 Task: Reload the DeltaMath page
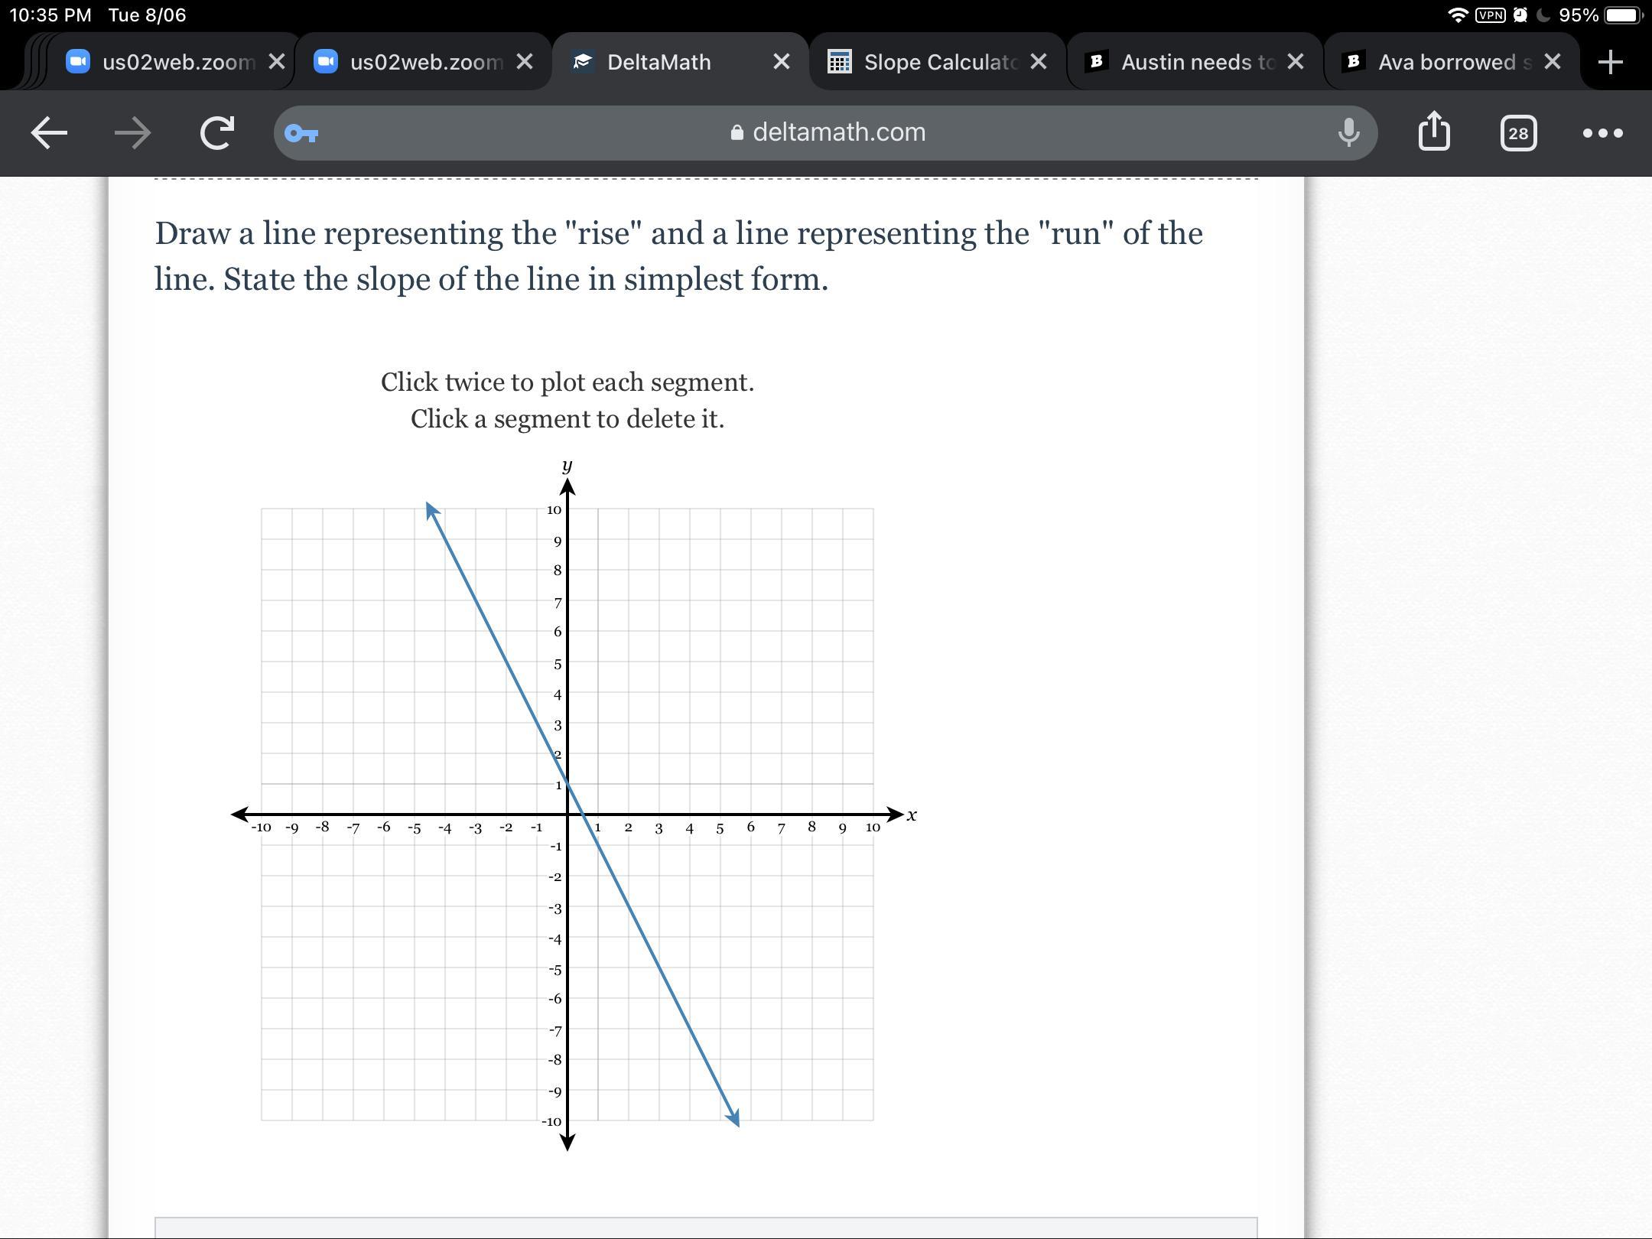(x=217, y=133)
